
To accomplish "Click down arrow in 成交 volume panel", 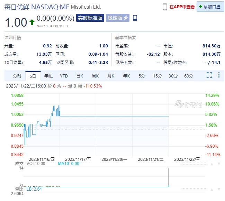I will (219, 164).
